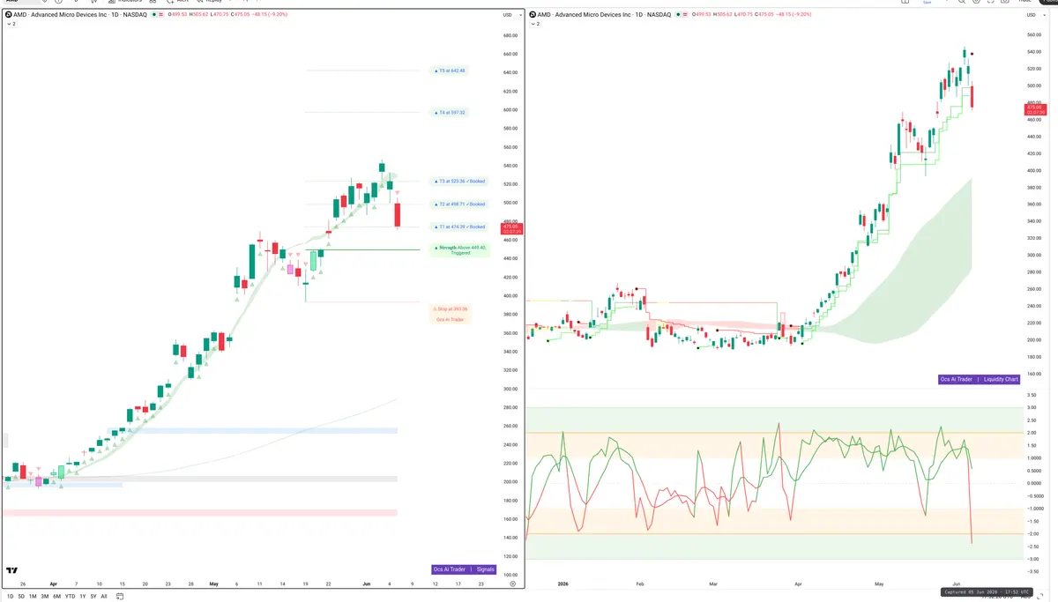Viewport: 1058px width, 602px height.
Task: Click right chart current price tag 475.05
Action: tap(1035, 109)
